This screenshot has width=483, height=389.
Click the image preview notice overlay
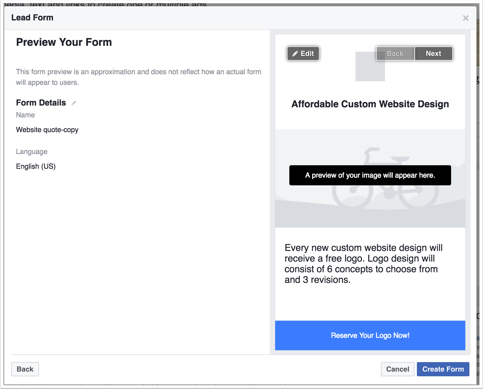click(370, 175)
